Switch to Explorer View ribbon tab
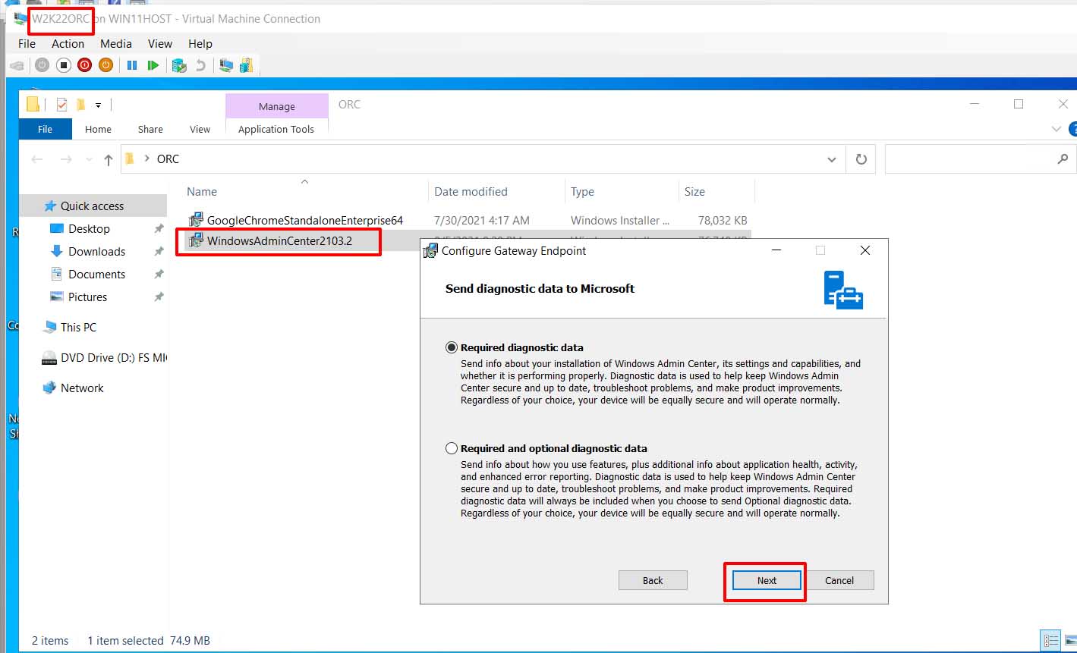 point(200,129)
